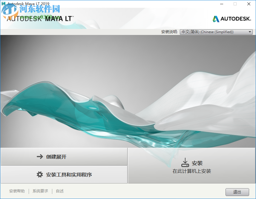Open 安装帮助 installation help
The image size is (256, 199).
pos(17,191)
